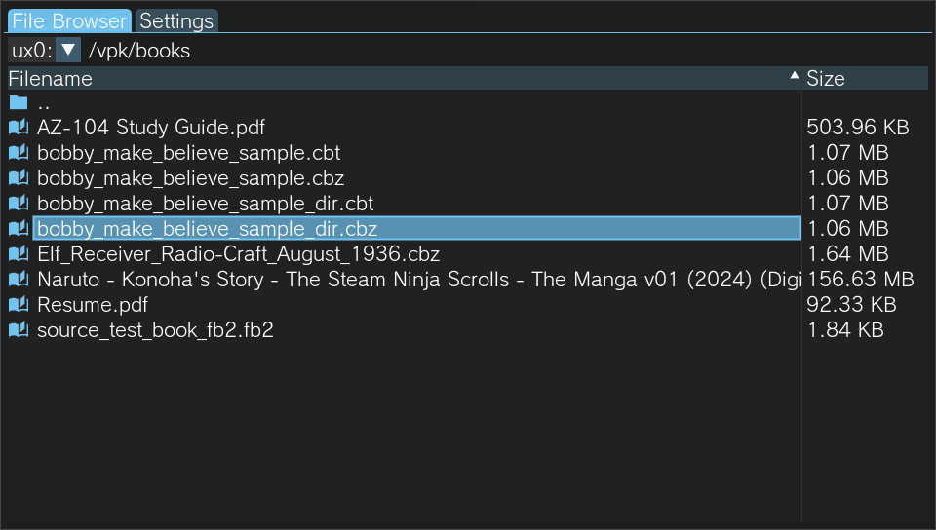This screenshot has height=530, width=936.
Task: Click book icon beside bobby_make_believe_sample_dir.cbt
Action: (19, 204)
